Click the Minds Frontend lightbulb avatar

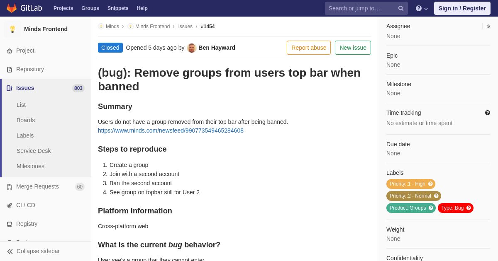point(12,29)
